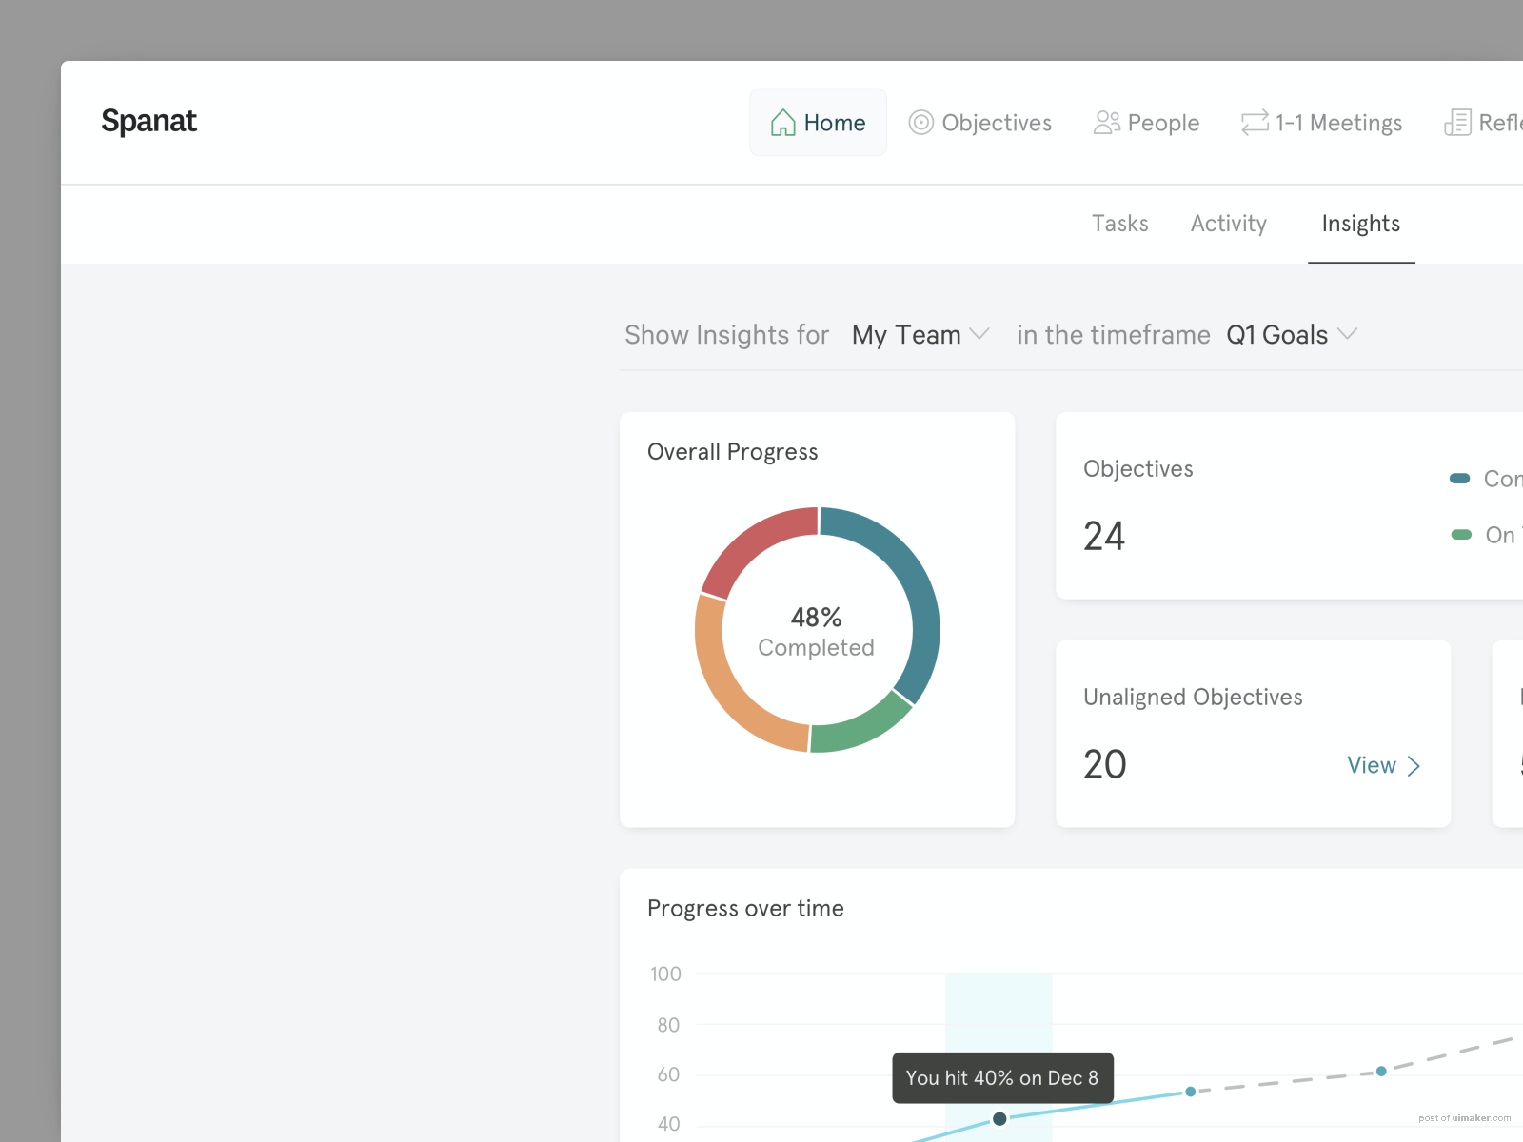
Task: Expand the chevron beside Q1 Goals
Action: (1347, 333)
